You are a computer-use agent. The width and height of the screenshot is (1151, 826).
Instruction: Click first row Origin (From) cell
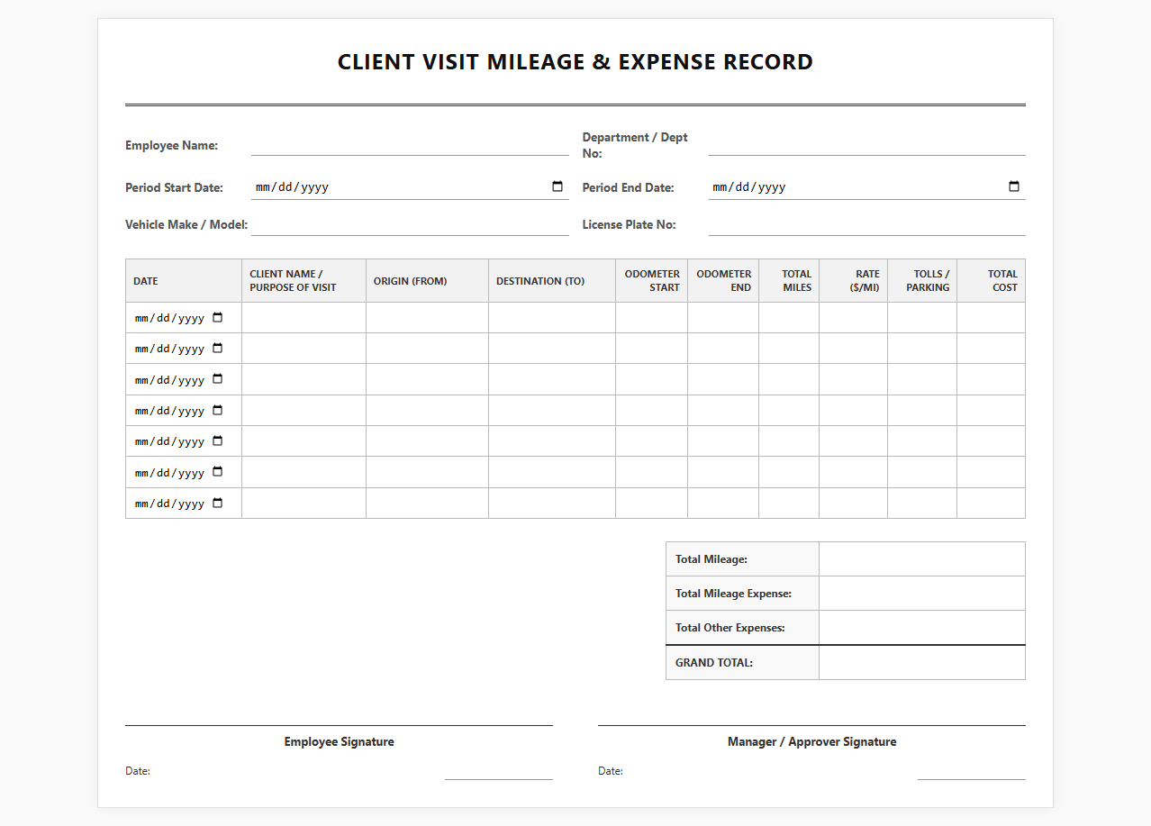tap(427, 318)
